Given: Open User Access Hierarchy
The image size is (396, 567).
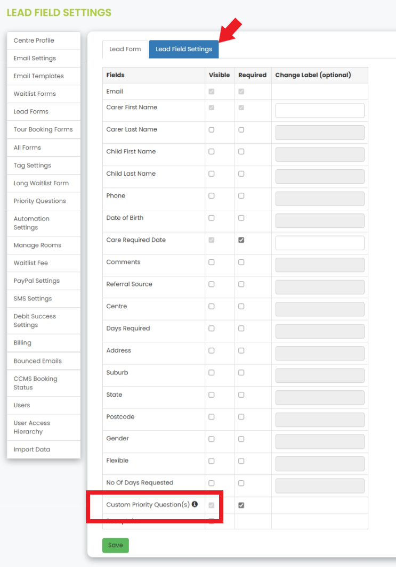Looking at the screenshot, I should [43, 427].
